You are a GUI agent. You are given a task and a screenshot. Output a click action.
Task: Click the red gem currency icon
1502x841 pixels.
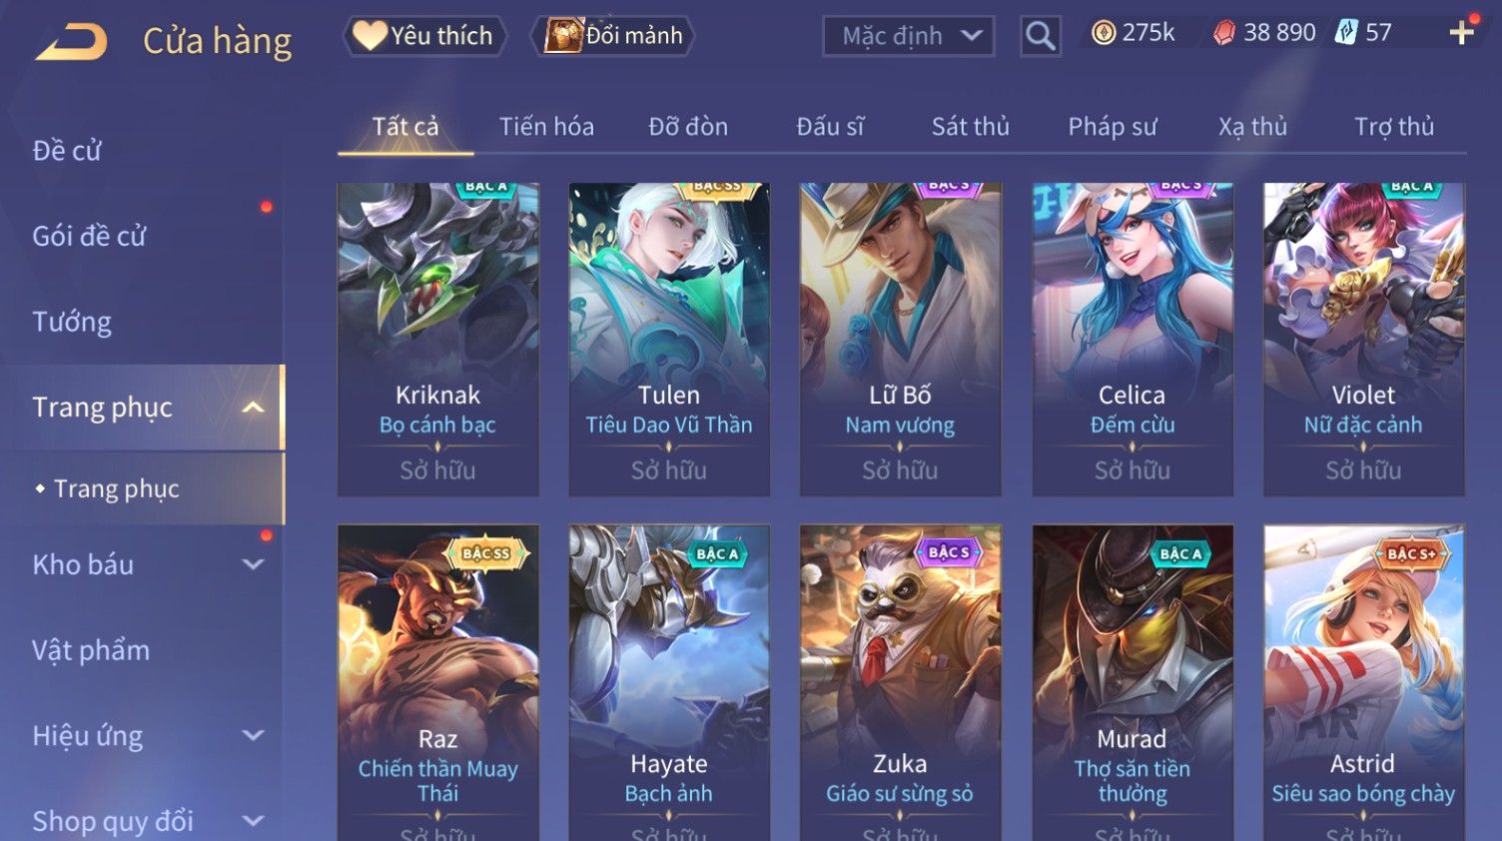1223,33
